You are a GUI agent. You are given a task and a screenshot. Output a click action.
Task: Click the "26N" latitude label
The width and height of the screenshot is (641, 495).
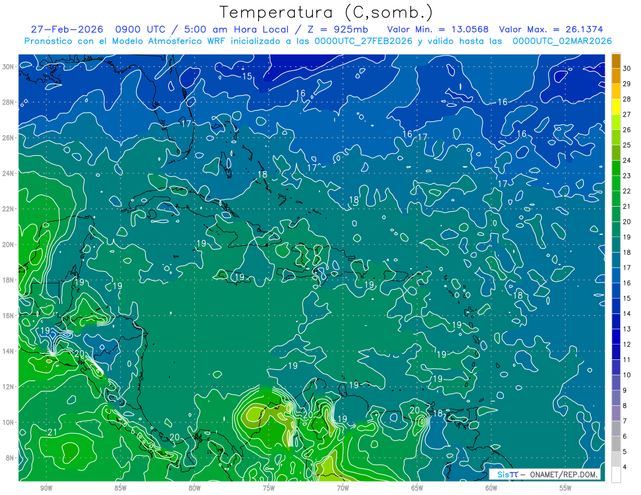(8, 138)
